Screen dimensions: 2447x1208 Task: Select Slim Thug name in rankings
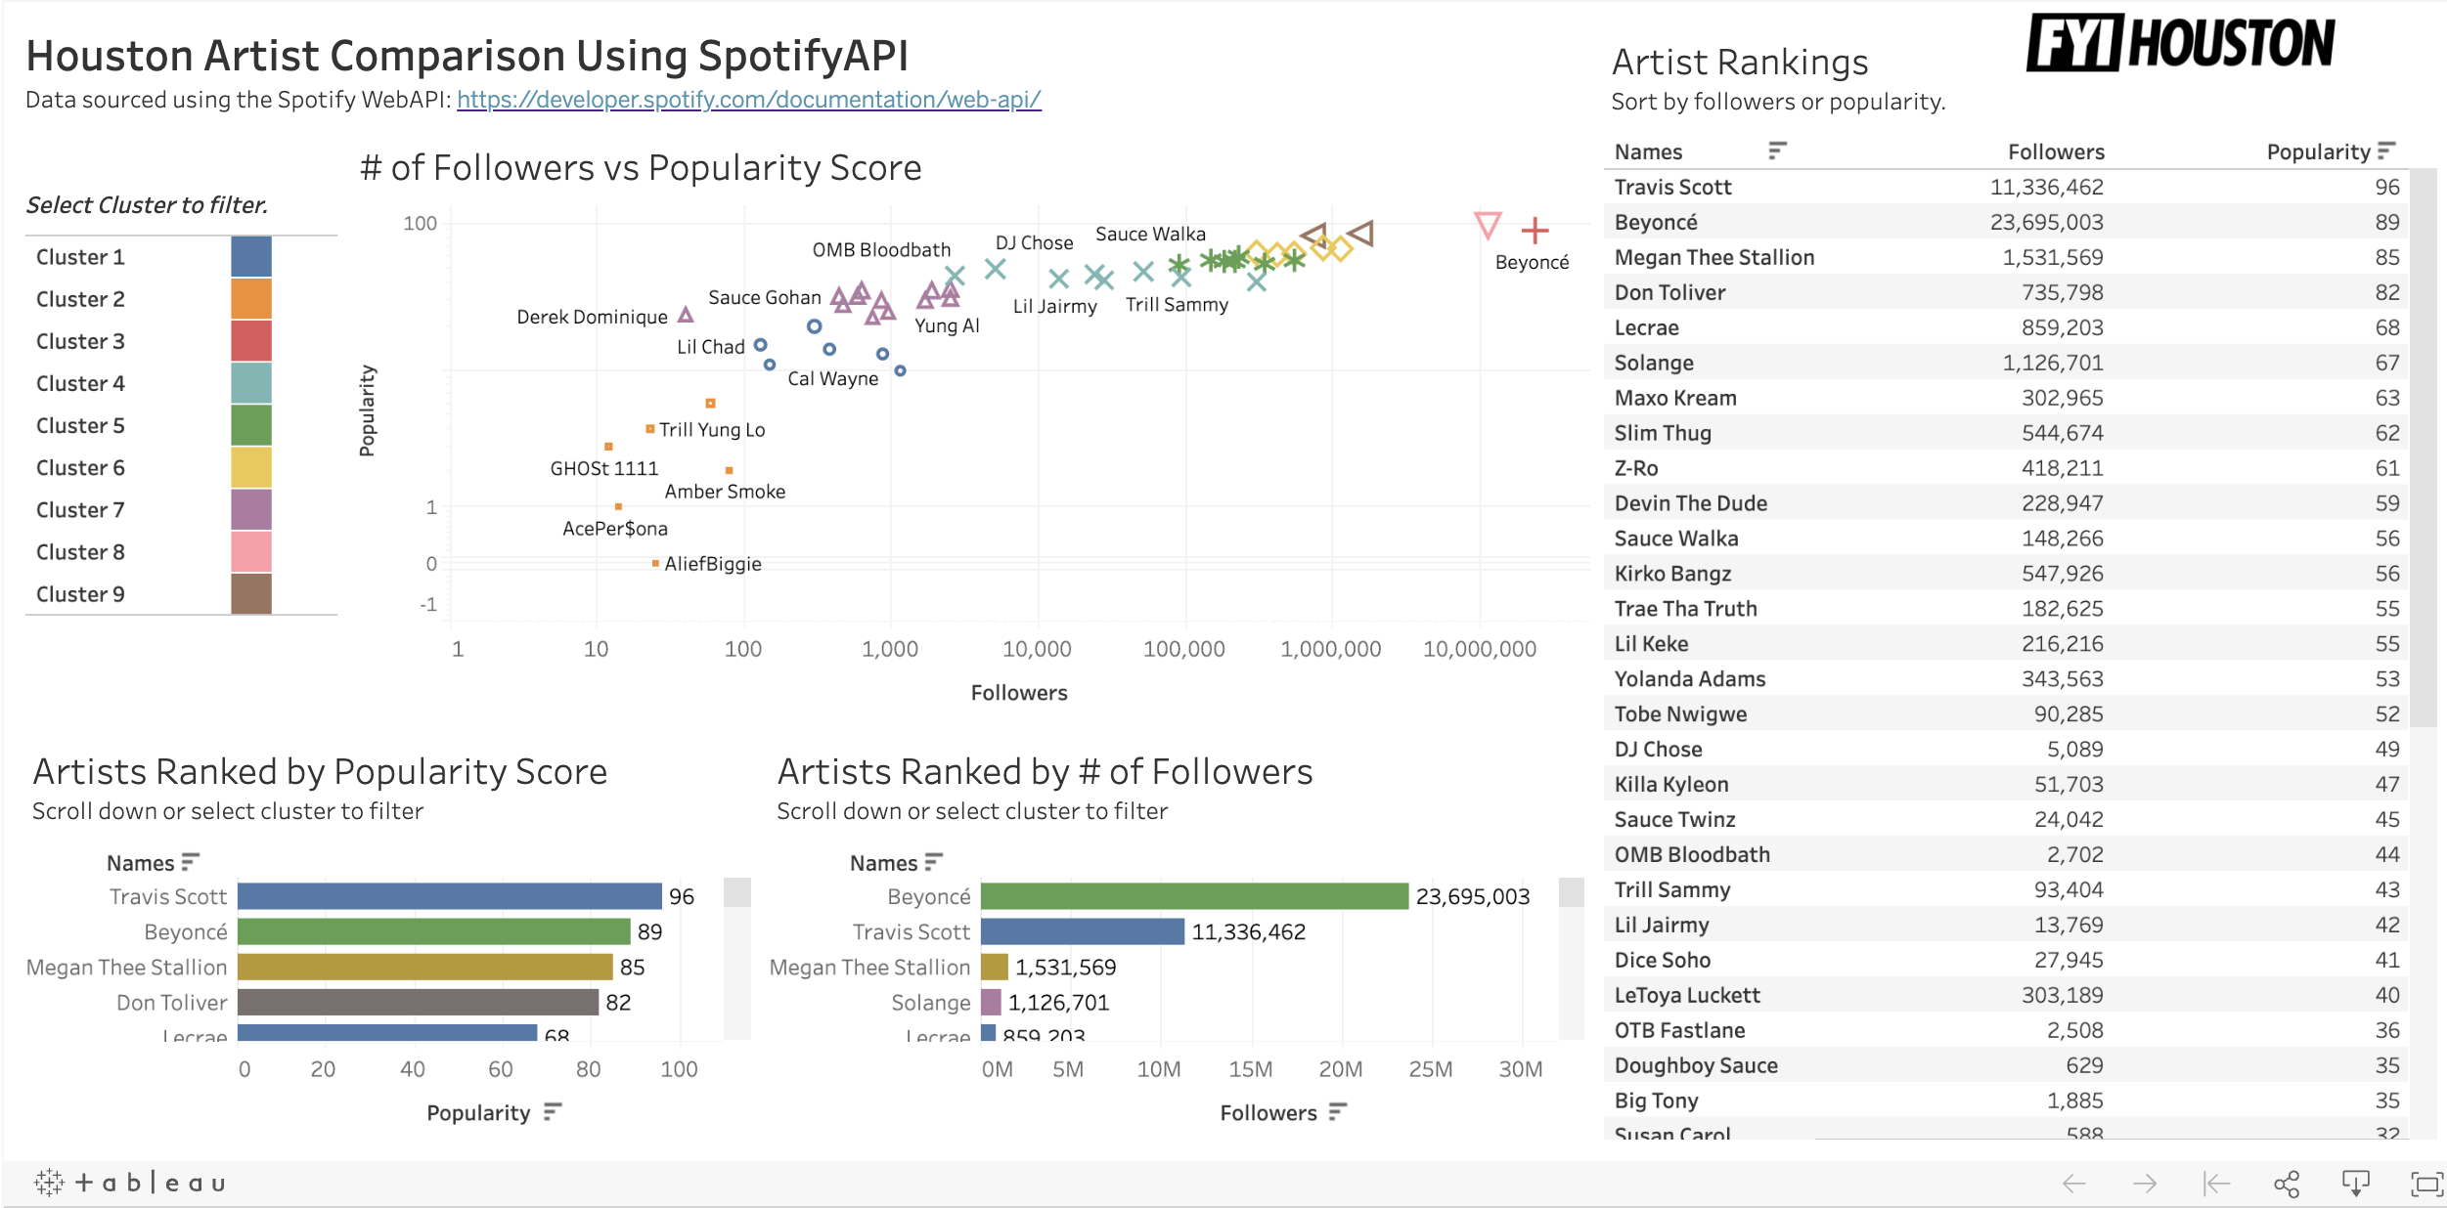pos(1663,433)
